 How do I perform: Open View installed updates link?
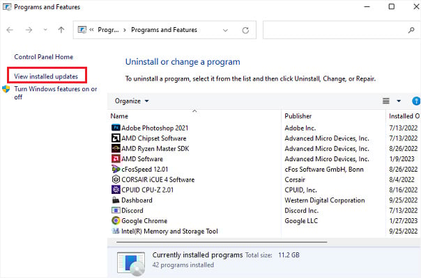click(46, 76)
